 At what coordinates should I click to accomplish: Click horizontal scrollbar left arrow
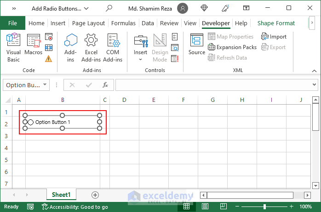click(203, 195)
